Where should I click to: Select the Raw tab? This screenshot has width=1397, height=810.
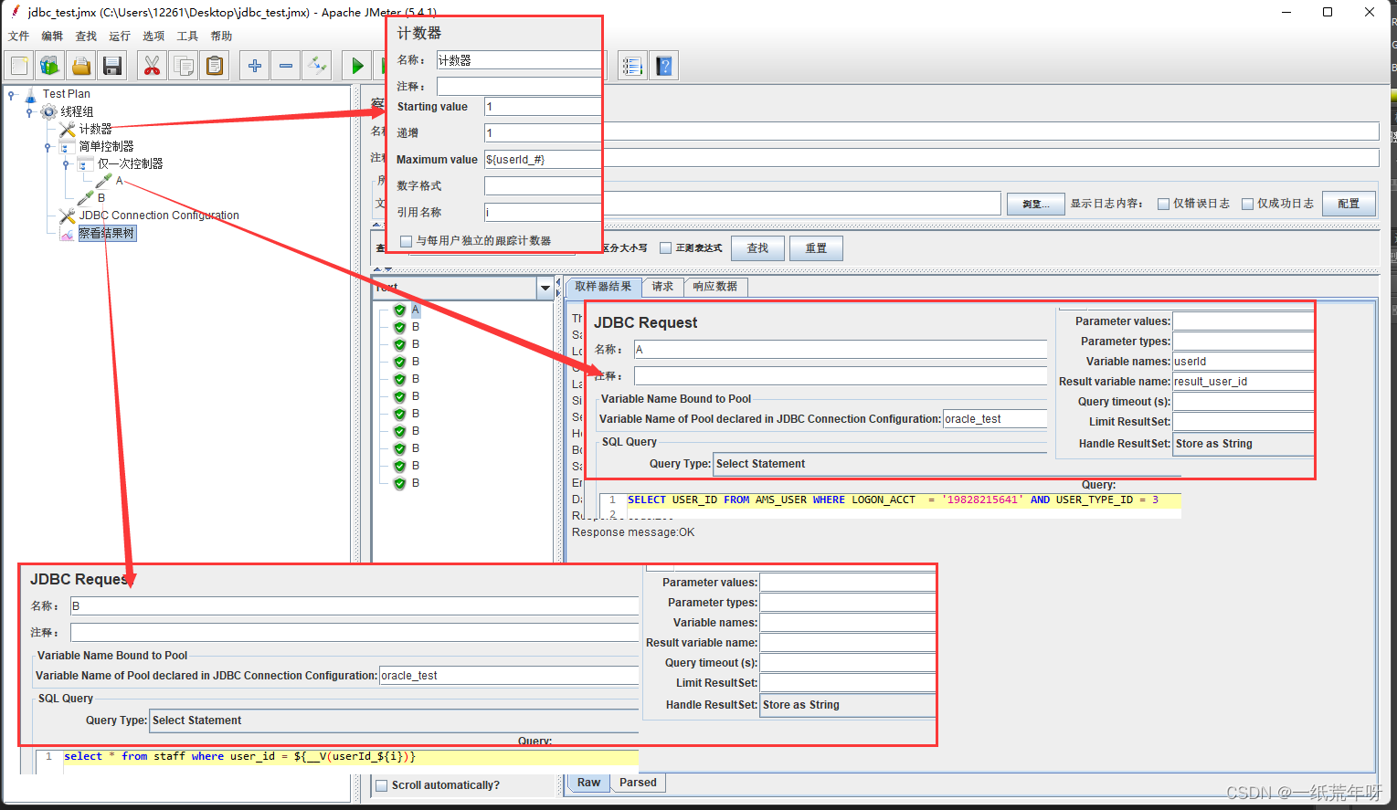(x=589, y=783)
